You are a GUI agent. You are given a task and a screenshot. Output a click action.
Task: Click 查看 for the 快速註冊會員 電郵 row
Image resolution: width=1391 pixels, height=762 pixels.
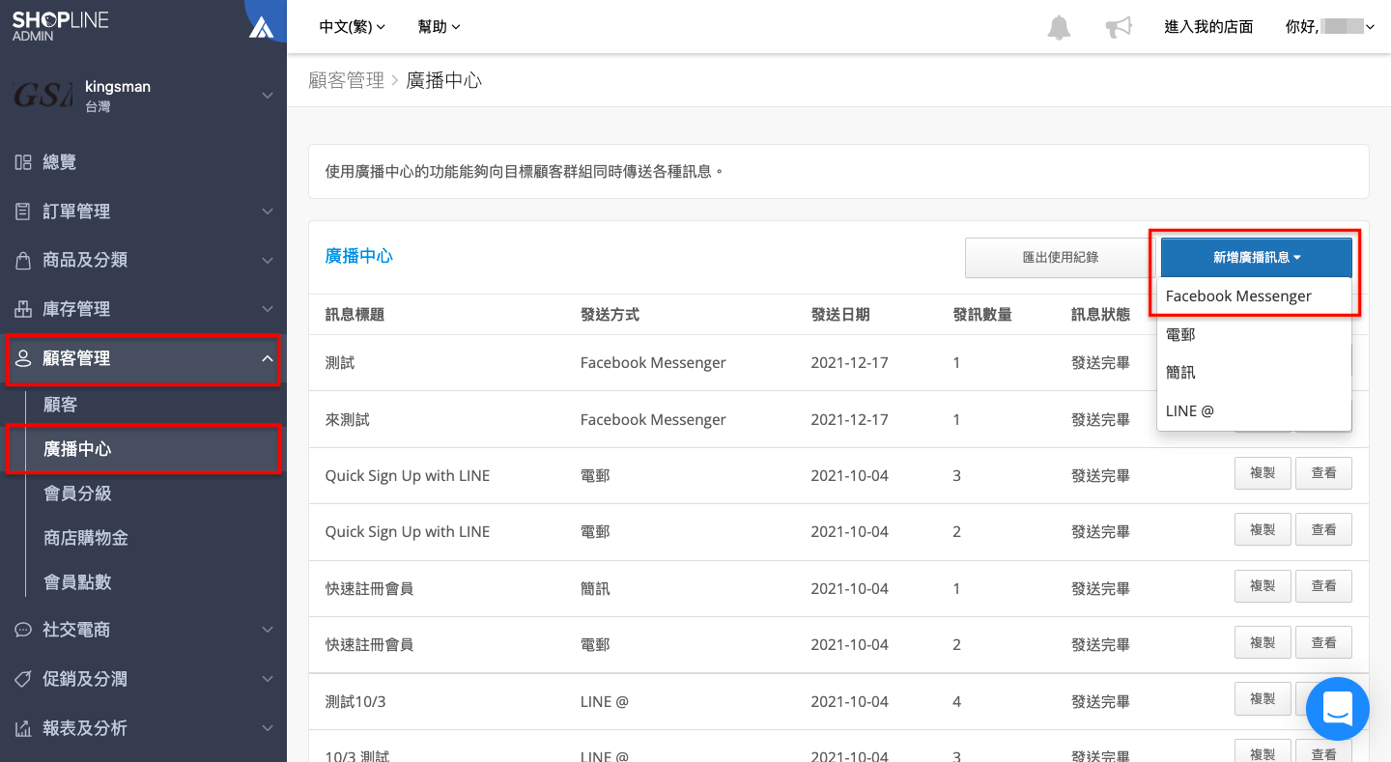tap(1323, 642)
